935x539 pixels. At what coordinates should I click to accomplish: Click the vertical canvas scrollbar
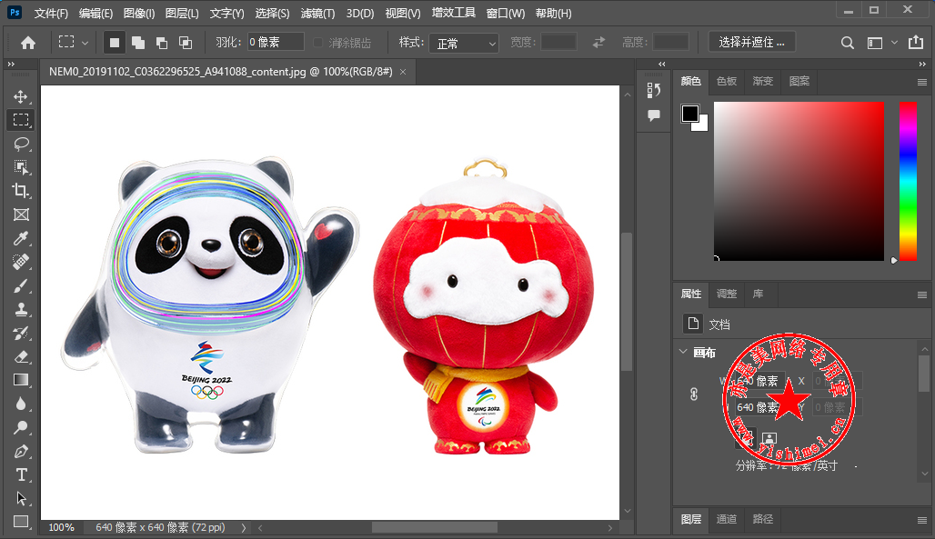[x=627, y=301]
